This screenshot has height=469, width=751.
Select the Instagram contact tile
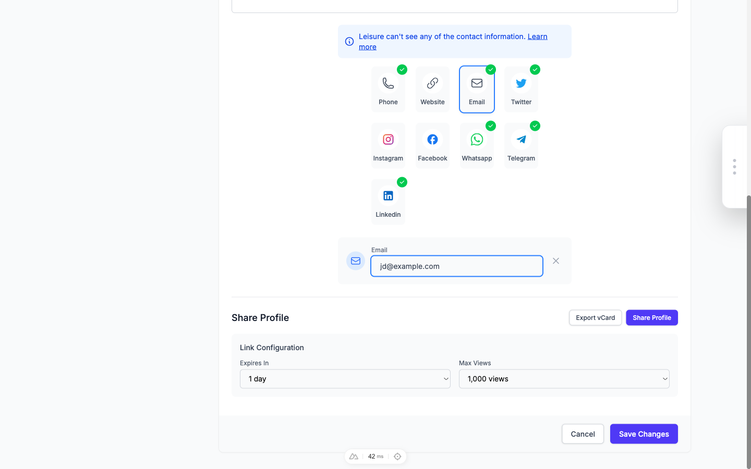tap(388, 145)
